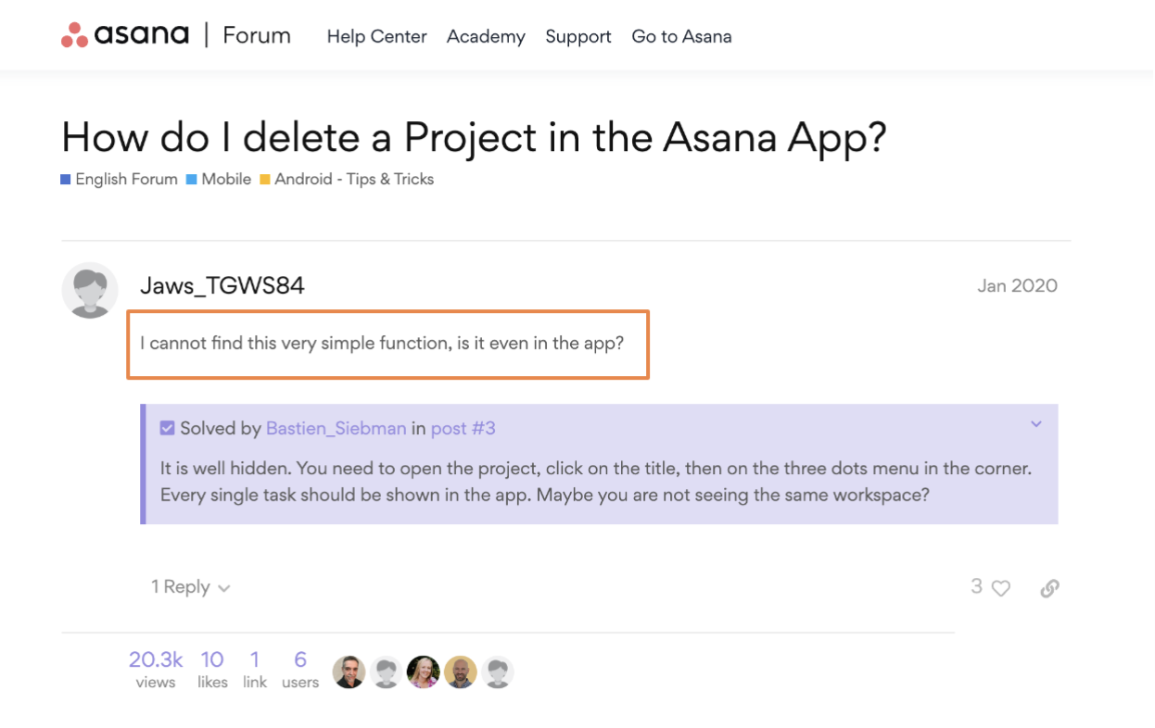Open Bastien_Siebman profile link

[336, 428]
